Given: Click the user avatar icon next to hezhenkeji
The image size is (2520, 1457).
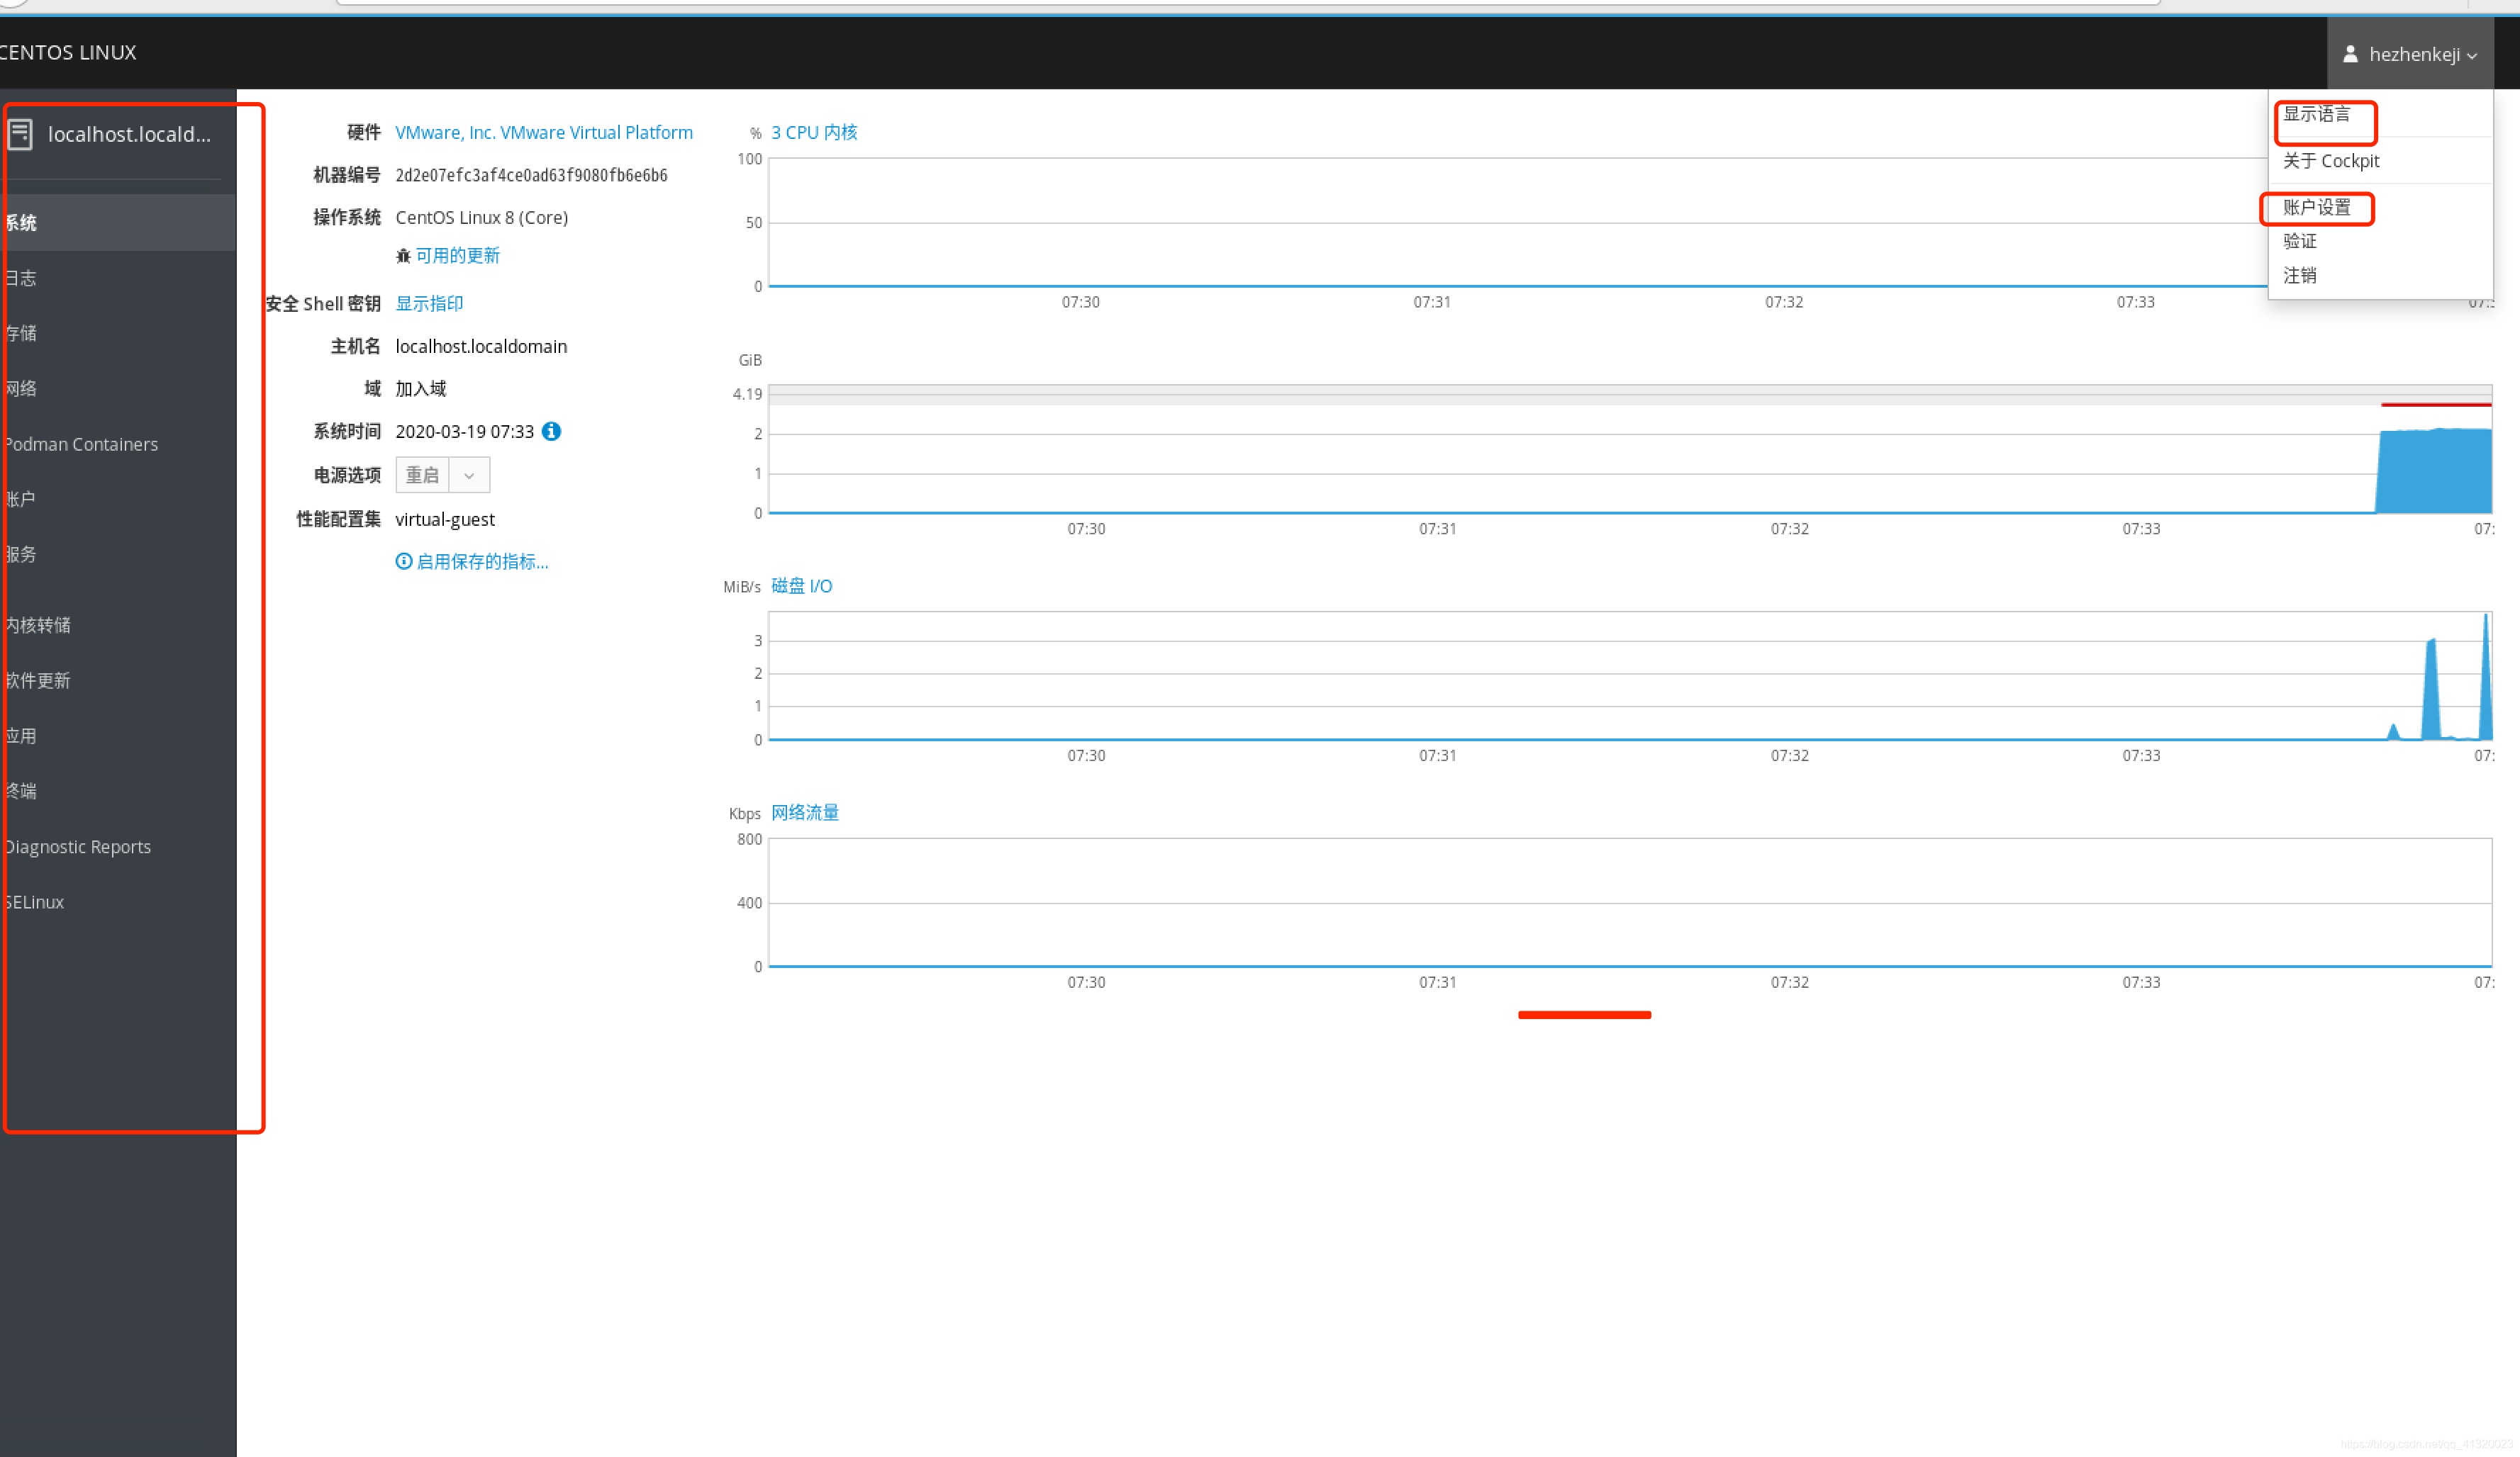Looking at the screenshot, I should (2350, 54).
